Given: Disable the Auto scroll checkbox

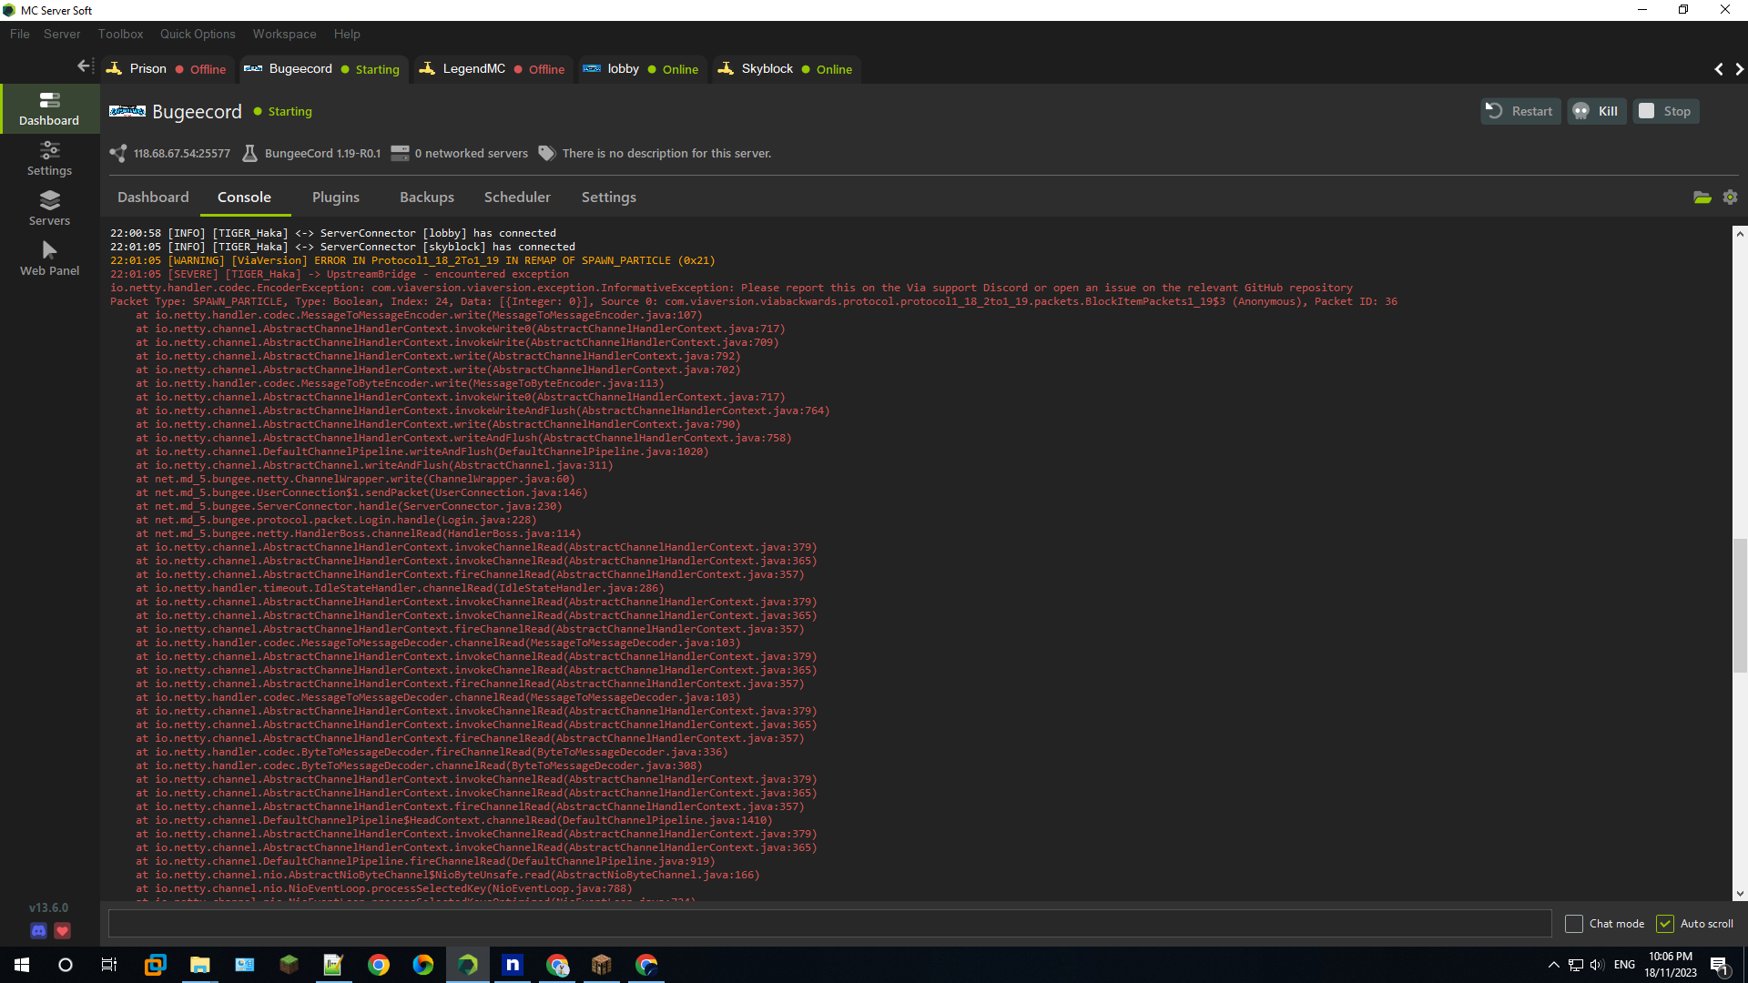Looking at the screenshot, I should tap(1665, 924).
